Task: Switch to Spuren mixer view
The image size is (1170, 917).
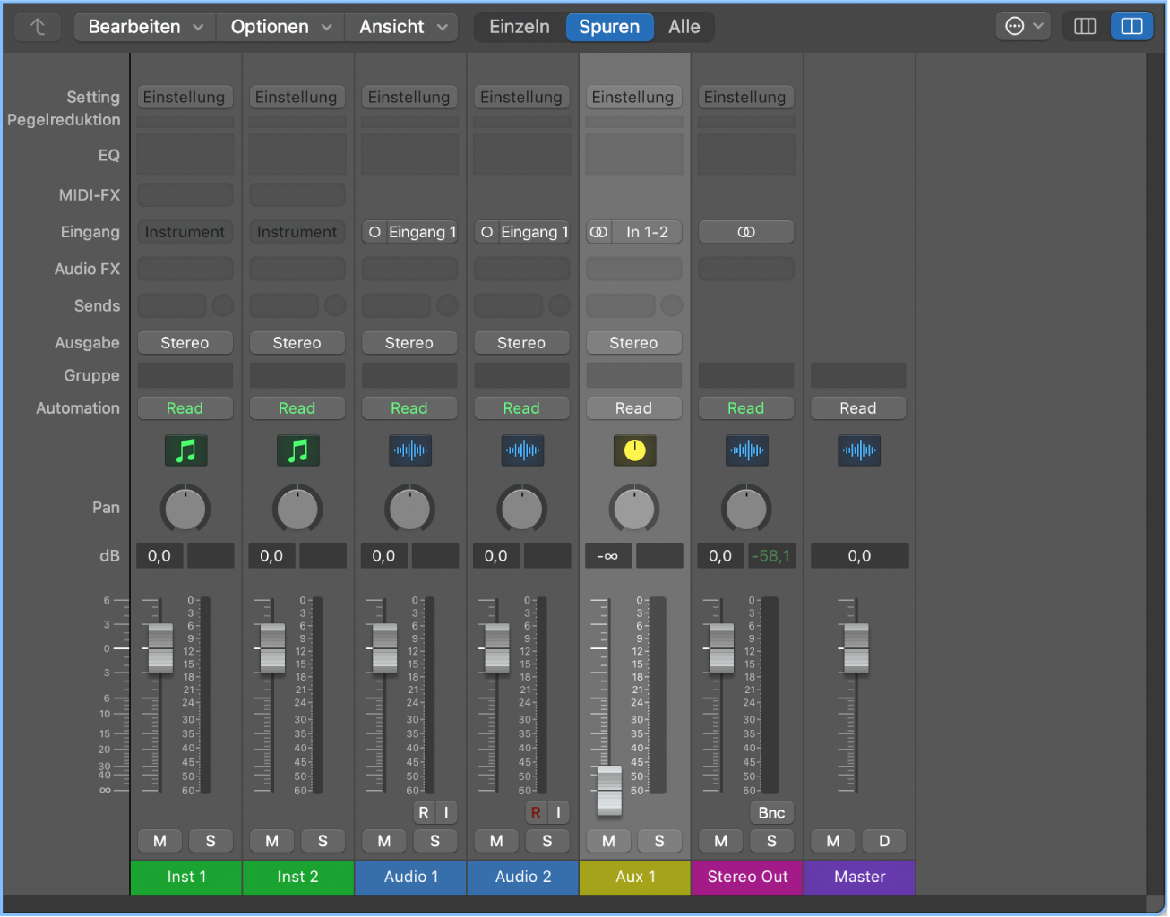Action: [x=609, y=27]
